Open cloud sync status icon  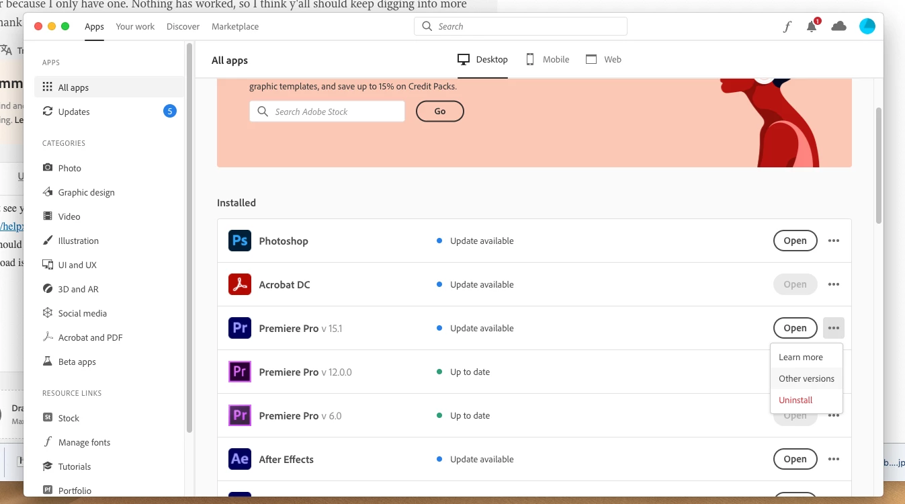[x=838, y=26]
